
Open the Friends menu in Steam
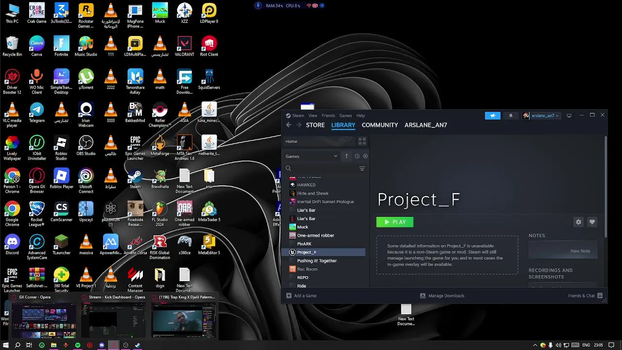(x=328, y=116)
